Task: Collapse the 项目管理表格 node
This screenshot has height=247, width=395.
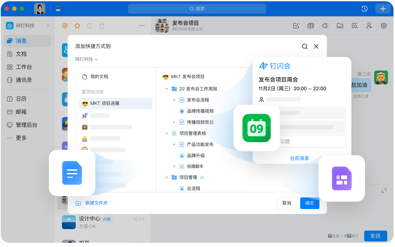Action: (167, 133)
